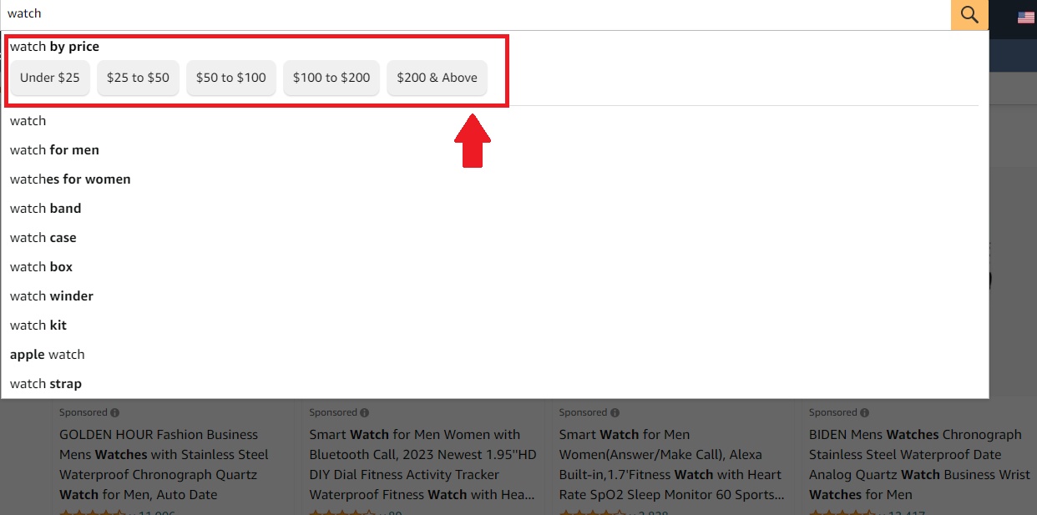This screenshot has height=515, width=1037.
Task: Open Smart Watch Alexa Built-in listing
Action: point(672,465)
